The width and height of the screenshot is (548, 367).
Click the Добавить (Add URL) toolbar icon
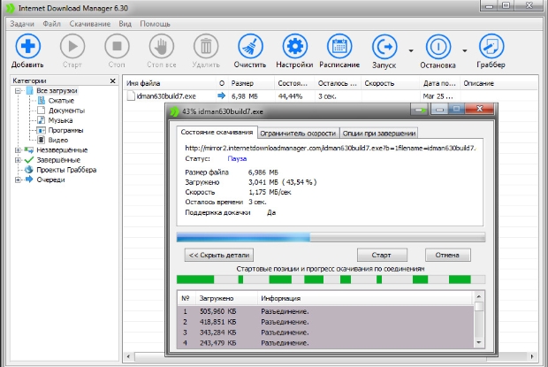point(27,46)
